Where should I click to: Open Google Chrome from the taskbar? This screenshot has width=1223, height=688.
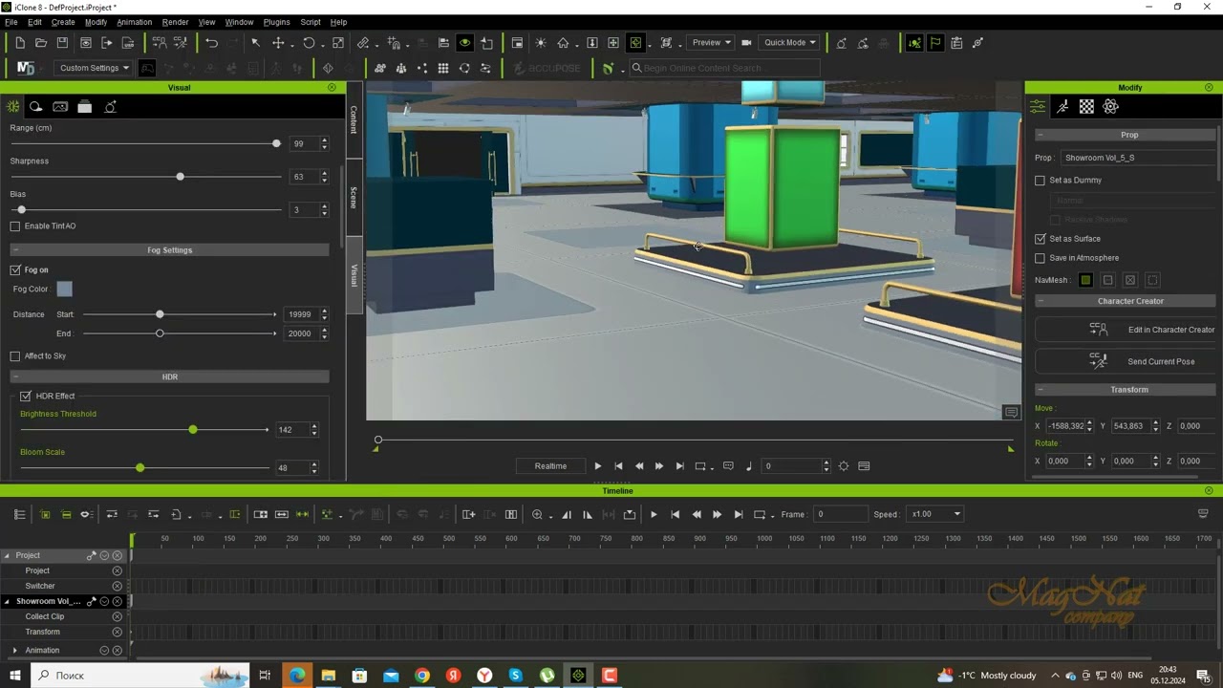click(x=422, y=676)
